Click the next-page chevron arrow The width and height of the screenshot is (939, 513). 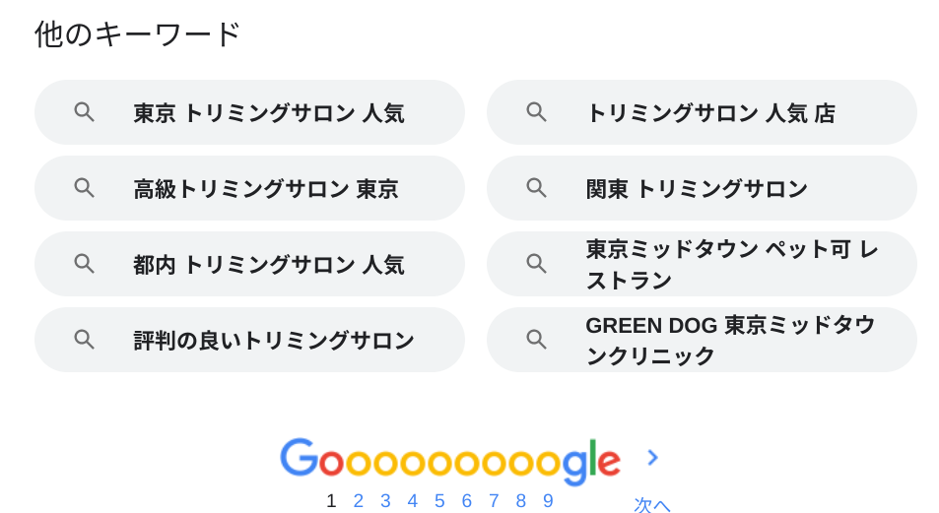click(x=652, y=457)
